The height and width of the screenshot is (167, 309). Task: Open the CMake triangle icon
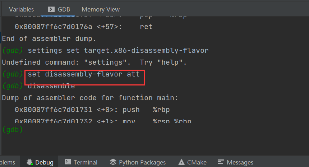pyautogui.click(x=181, y=162)
